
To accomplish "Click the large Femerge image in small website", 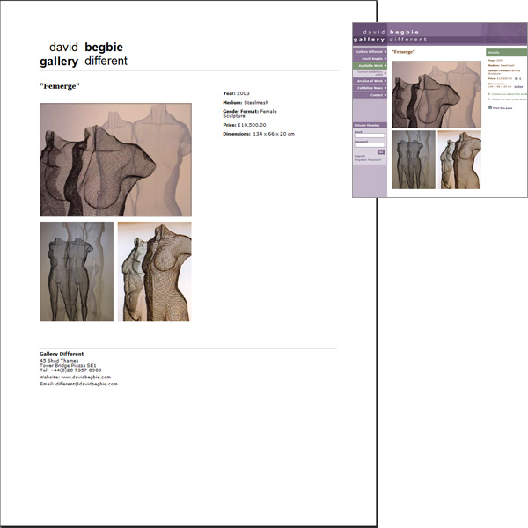I will [x=436, y=94].
